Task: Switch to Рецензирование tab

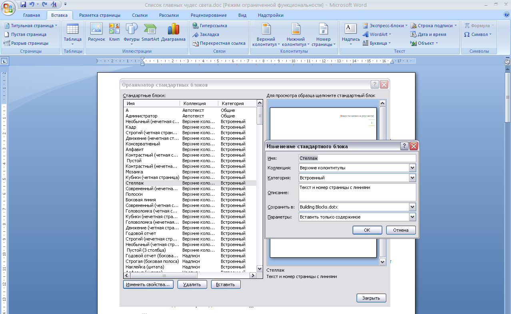Action: tap(209, 15)
